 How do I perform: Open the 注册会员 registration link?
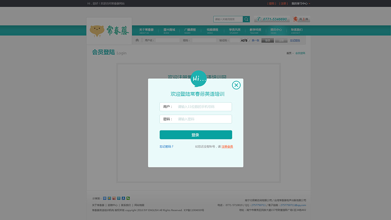point(227,147)
